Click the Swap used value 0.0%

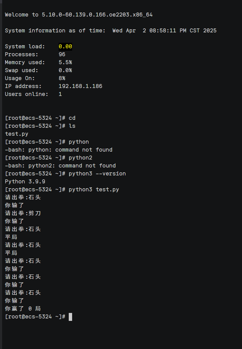coord(65,70)
